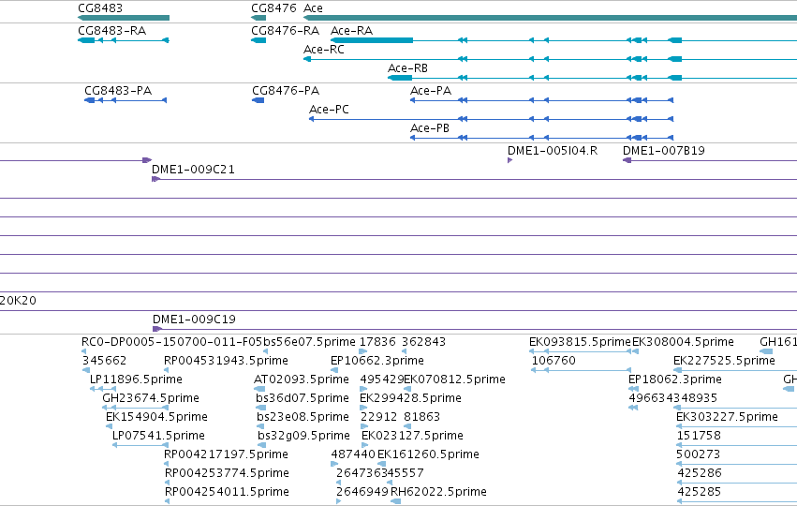This screenshot has width=797, height=506.
Task: Click the Ace-PA protein label
Action: pyautogui.click(x=431, y=91)
